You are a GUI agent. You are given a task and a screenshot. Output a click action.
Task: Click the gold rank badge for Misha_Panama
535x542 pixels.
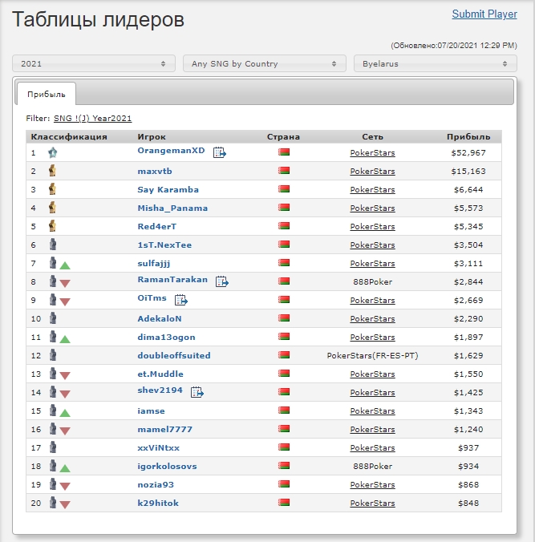[x=53, y=208]
